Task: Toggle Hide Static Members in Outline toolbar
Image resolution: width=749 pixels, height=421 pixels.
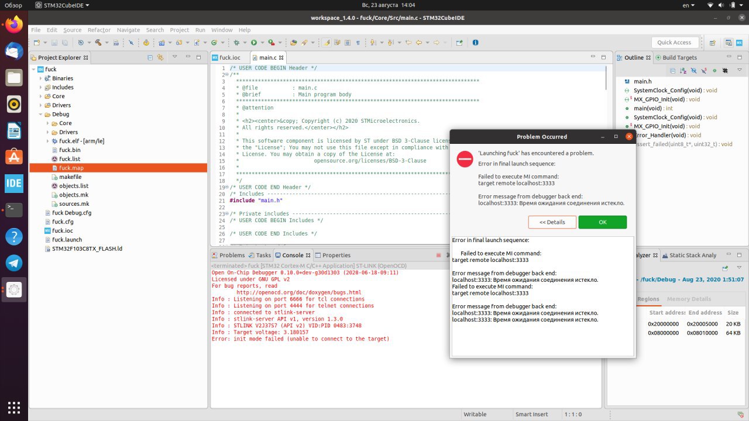Action: (704, 70)
